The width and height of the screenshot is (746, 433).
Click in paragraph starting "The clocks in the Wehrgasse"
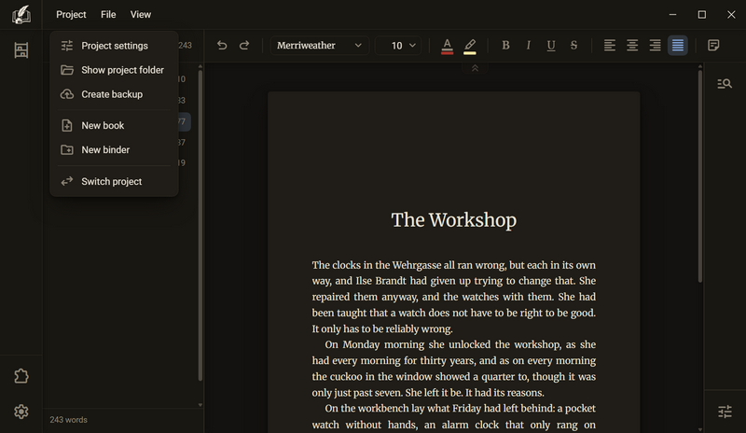[453, 297]
